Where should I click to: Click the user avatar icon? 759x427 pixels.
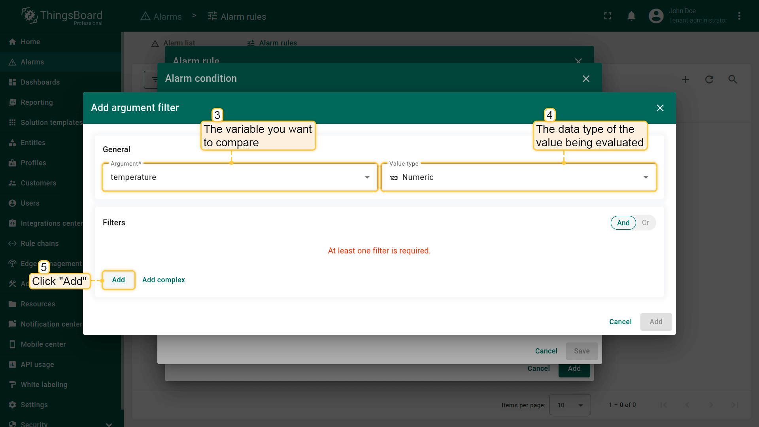click(x=656, y=16)
